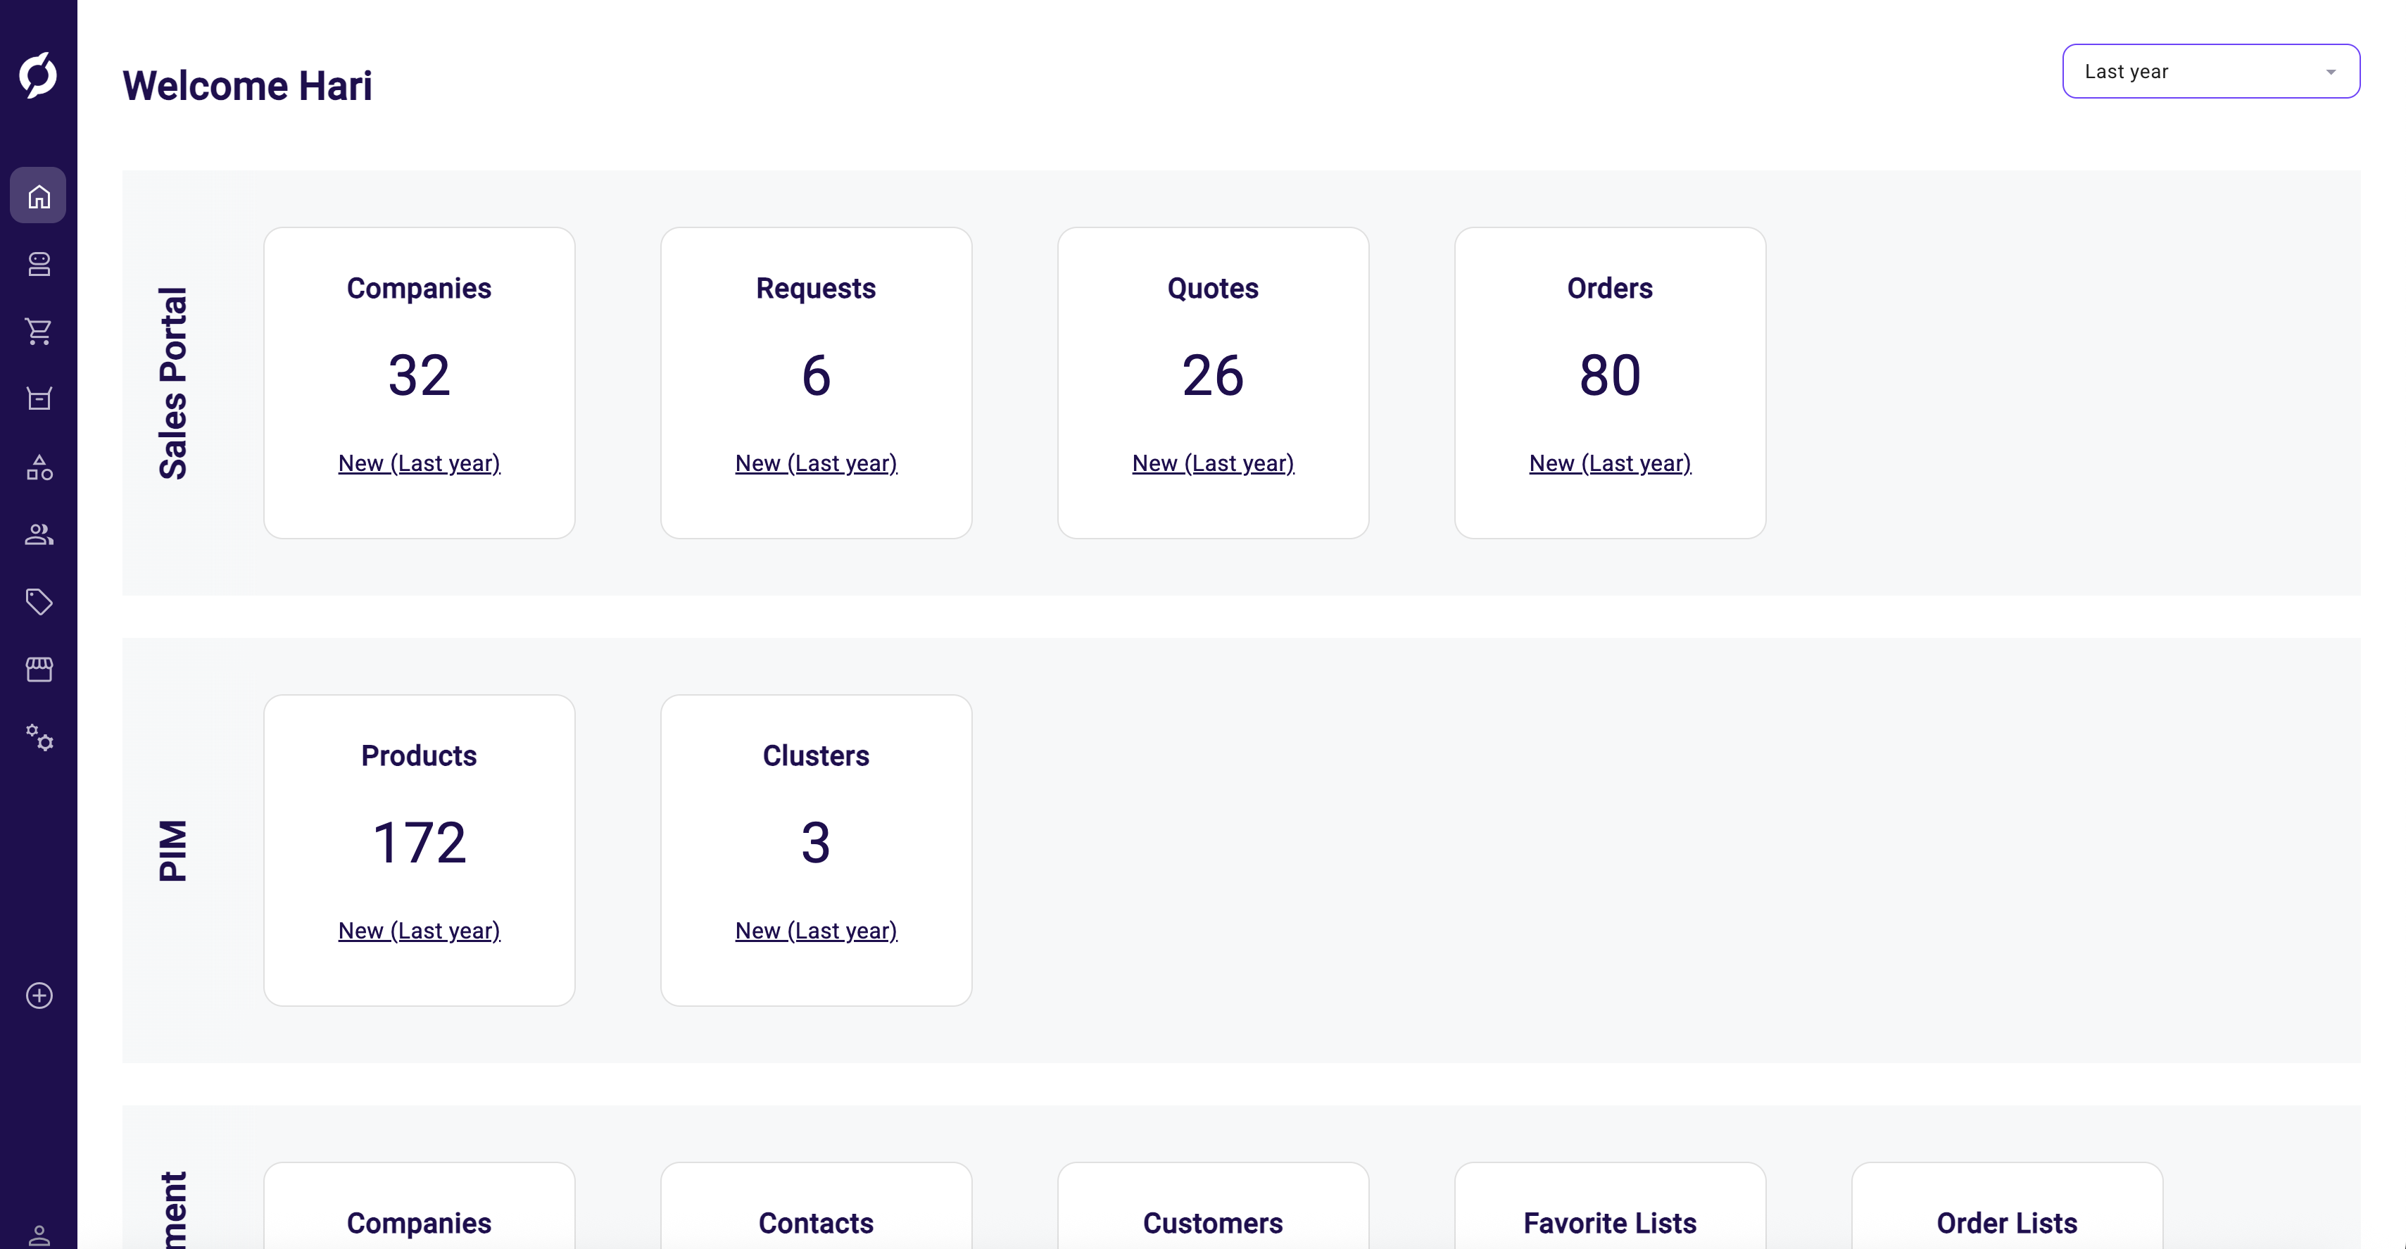
Task: Click the box archive sidebar icon
Action: (38, 399)
